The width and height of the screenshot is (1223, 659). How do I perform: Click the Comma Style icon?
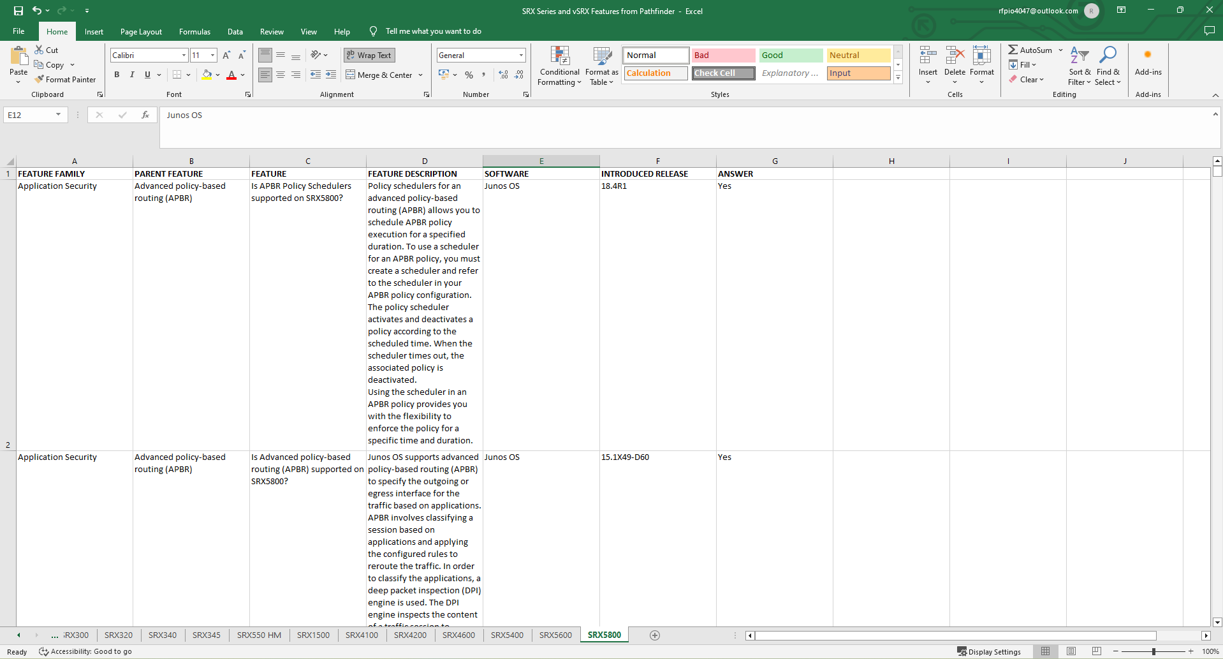484,75
